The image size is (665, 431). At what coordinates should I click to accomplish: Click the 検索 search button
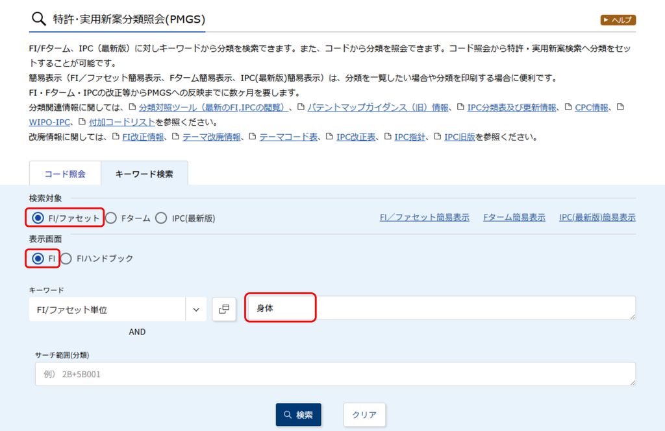click(x=299, y=415)
